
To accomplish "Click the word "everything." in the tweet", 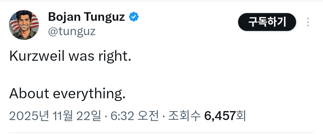I will tap(89, 94).
